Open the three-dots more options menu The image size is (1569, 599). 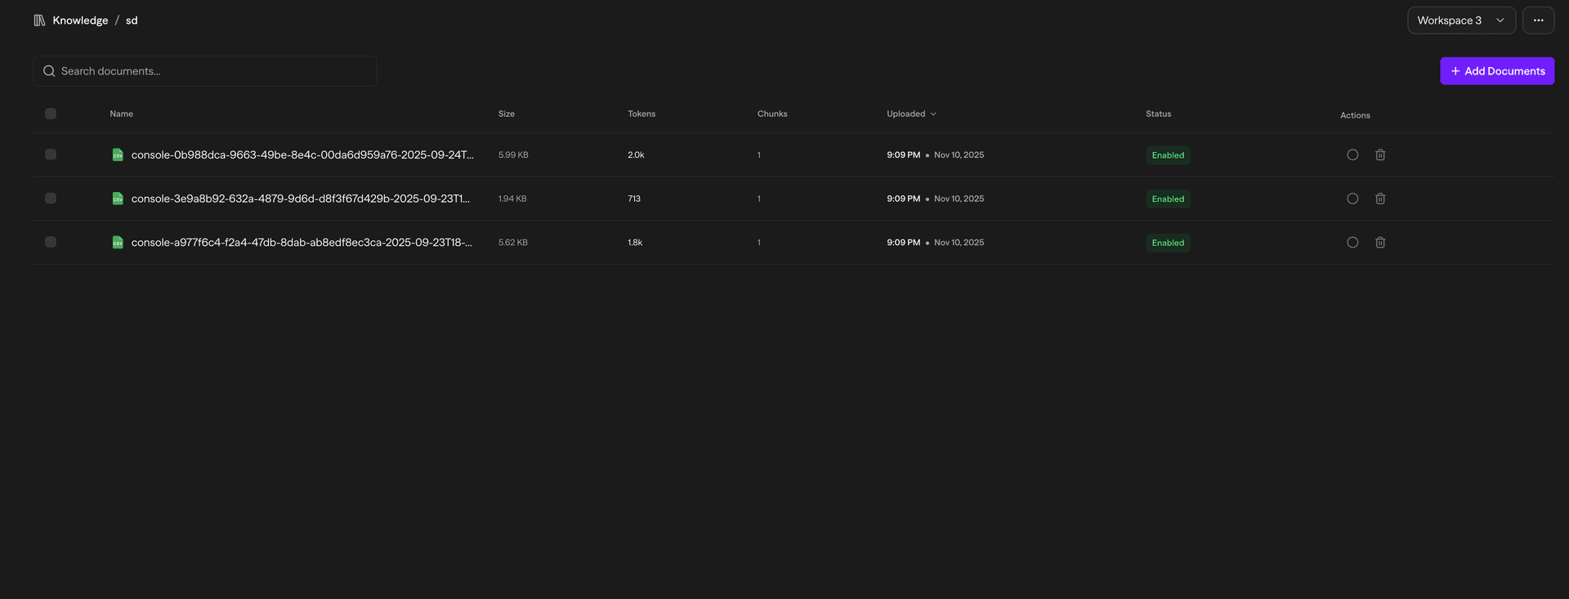tap(1538, 20)
